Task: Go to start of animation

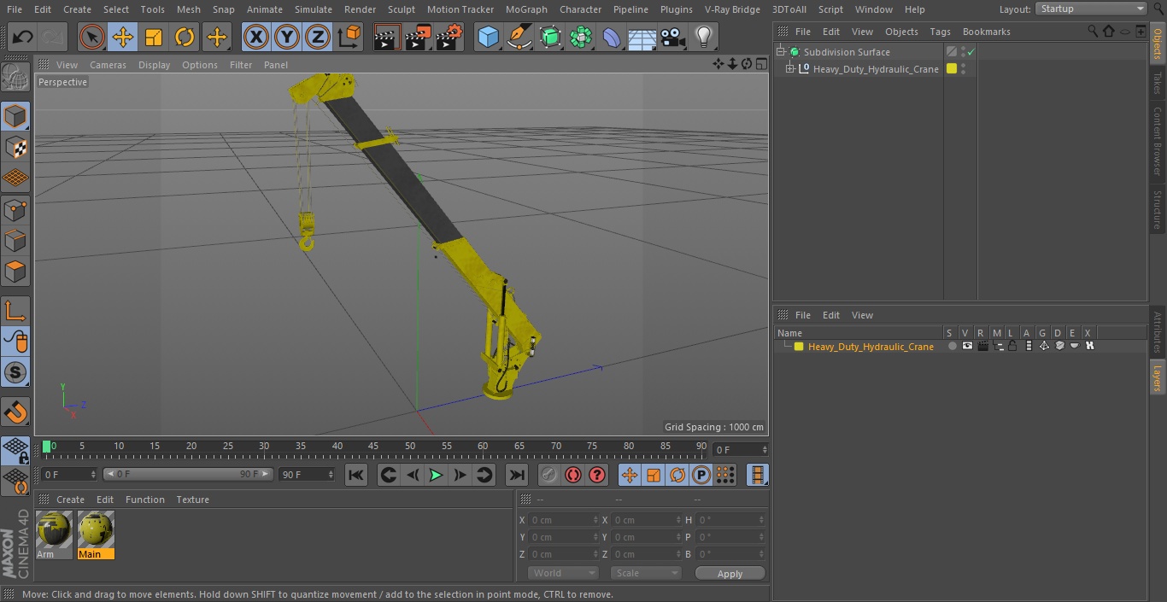Action: [356, 475]
